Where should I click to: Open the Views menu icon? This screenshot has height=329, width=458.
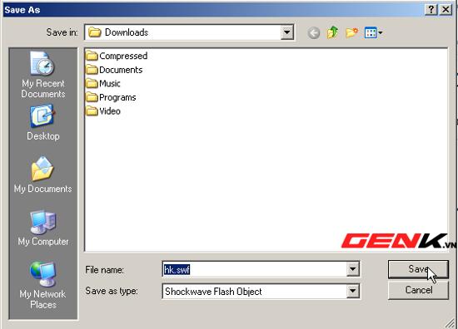[373, 32]
